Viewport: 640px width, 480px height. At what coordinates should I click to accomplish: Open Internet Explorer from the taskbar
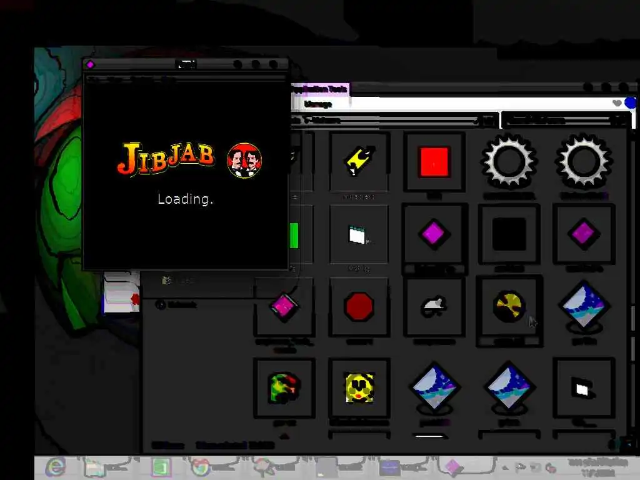[x=56, y=466]
